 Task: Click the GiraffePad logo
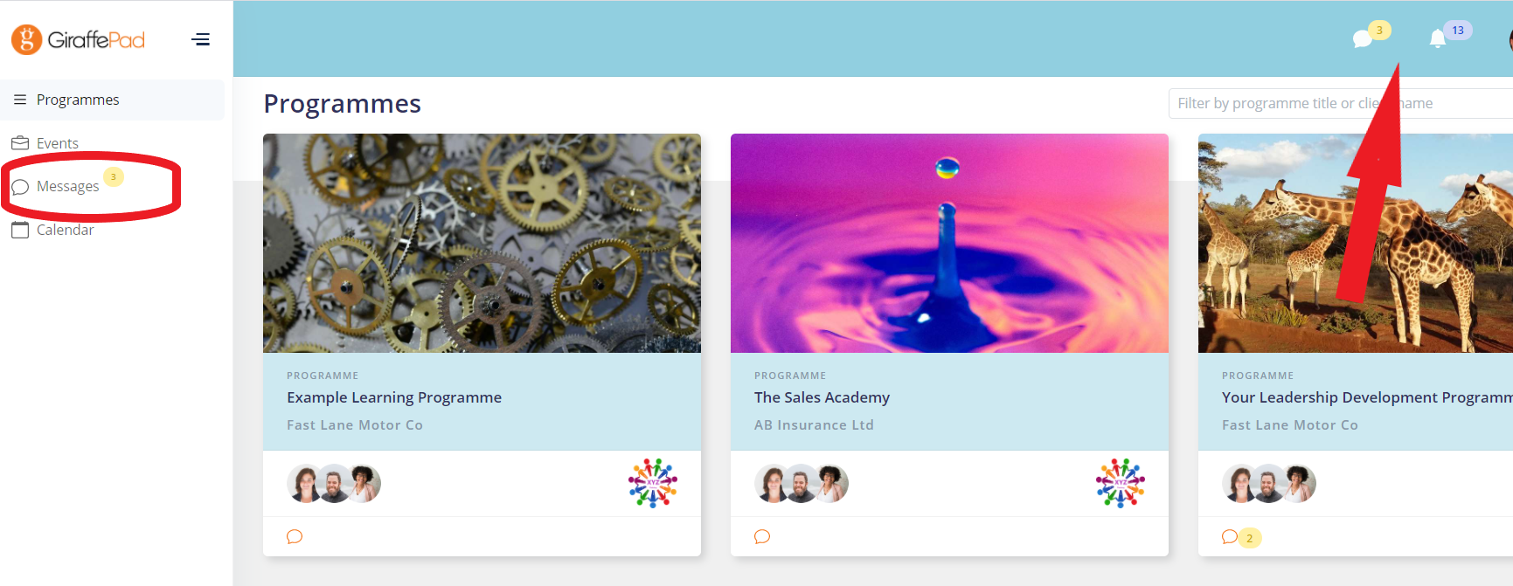coord(78,39)
